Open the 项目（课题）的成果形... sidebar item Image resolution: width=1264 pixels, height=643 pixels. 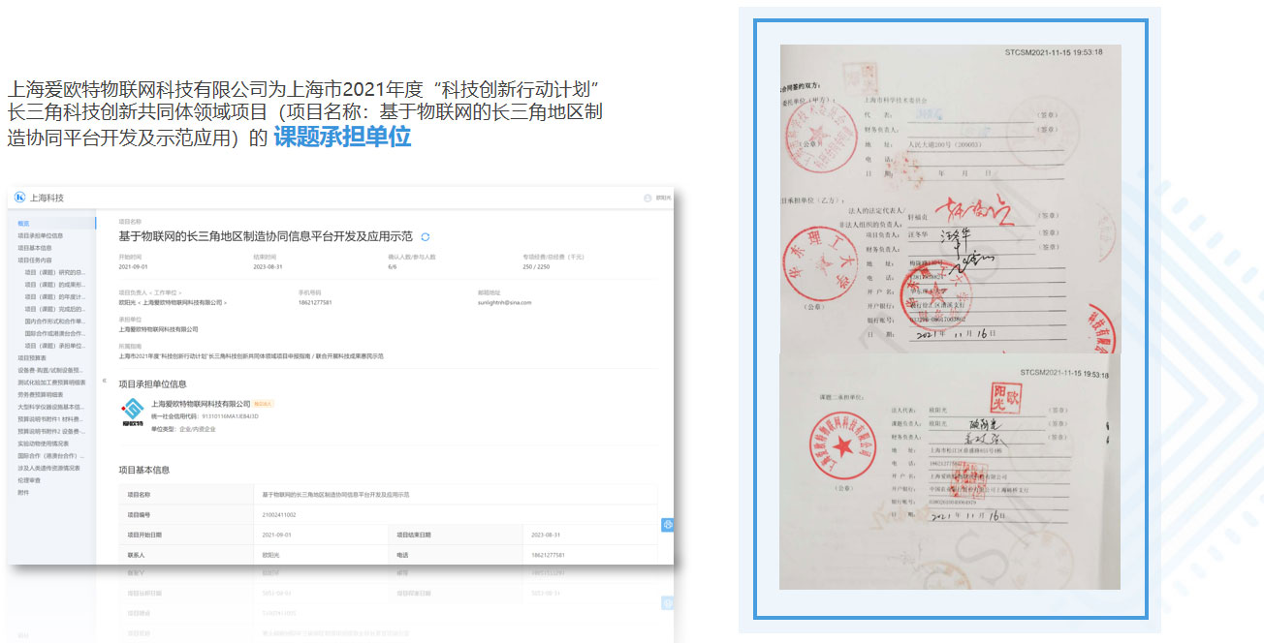(54, 285)
